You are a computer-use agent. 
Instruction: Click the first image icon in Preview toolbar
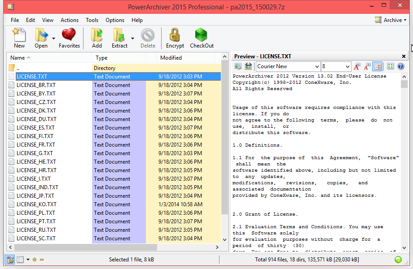[238, 66]
